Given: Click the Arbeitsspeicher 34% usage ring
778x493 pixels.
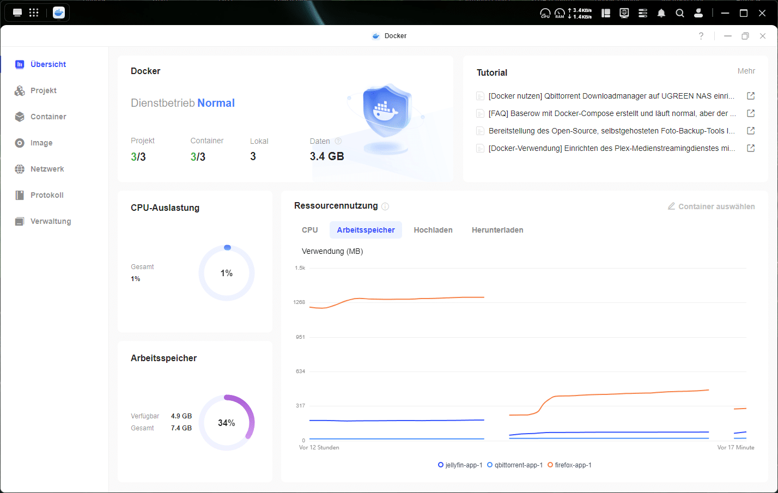Looking at the screenshot, I should pyautogui.click(x=227, y=423).
